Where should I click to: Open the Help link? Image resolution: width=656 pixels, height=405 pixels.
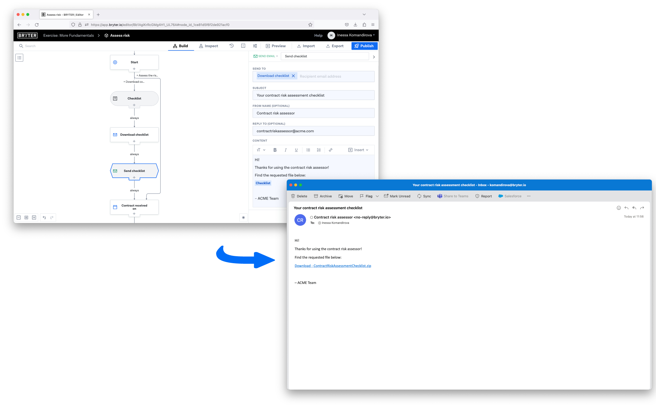click(x=318, y=35)
